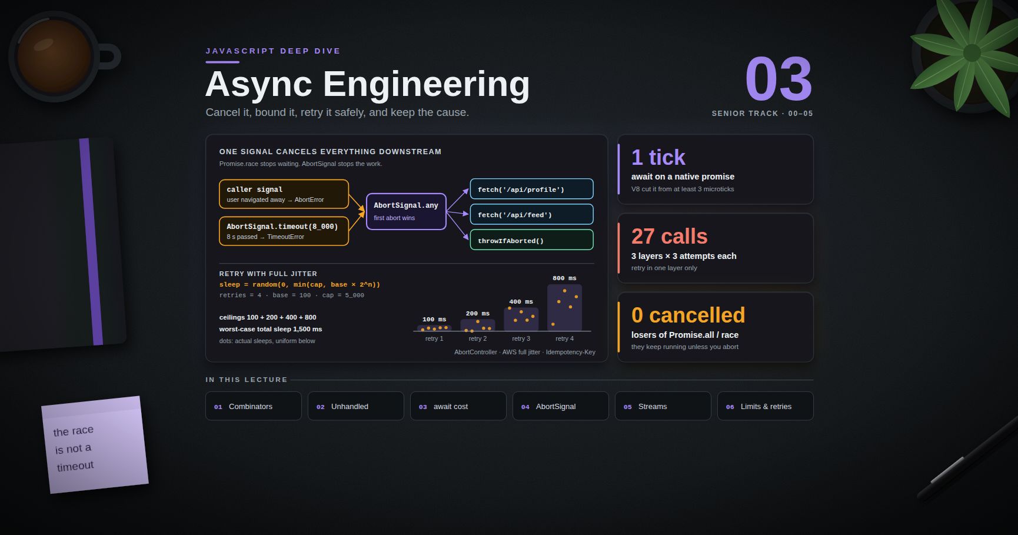Viewport: 1018px width, 535px height.
Task: Click the AbortController · AWS full jitter footnote
Action: point(525,352)
